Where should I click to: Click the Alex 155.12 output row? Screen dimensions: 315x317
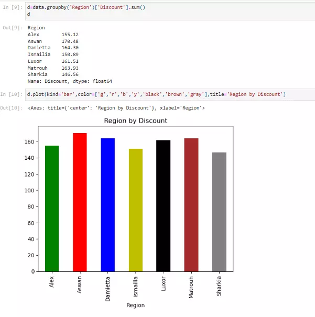pyautogui.click(x=53, y=35)
